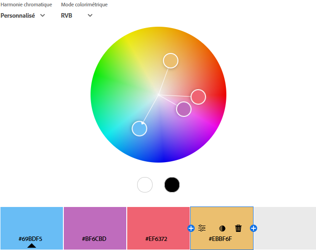
Task: Click the plus icon right of the orange swatch
Action: pyautogui.click(x=254, y=228)
